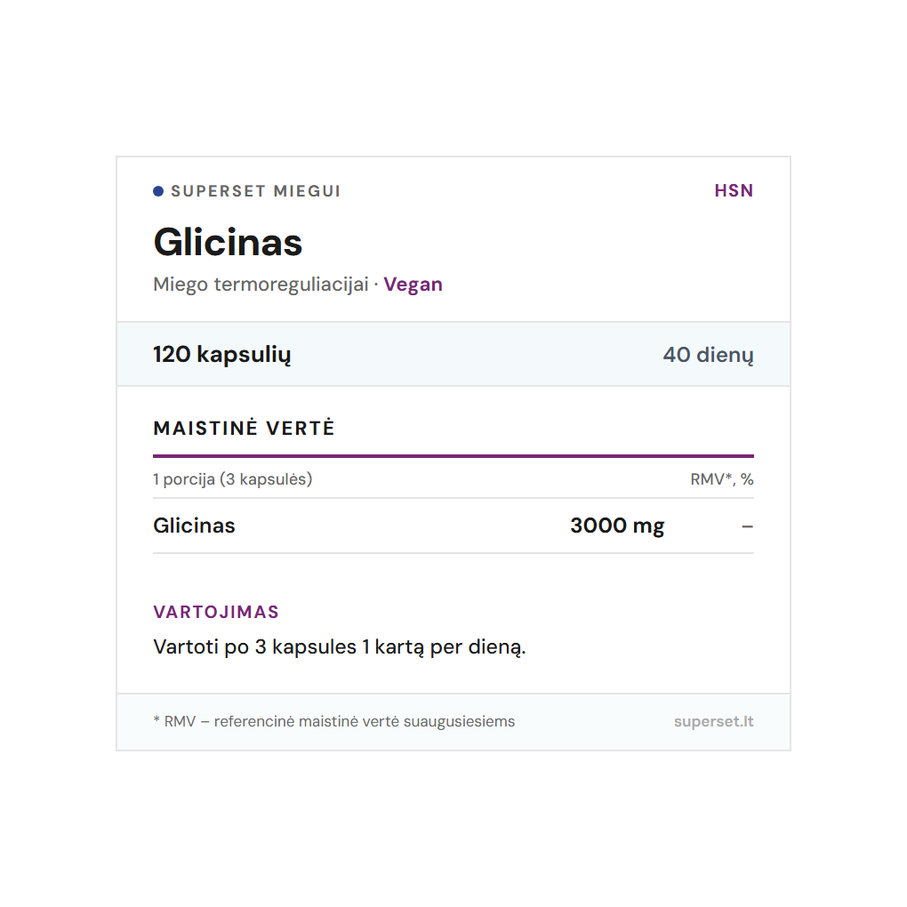Click the Vartoti po 3 kapsules instruction
The width and height of the screenshot is (907, 907).
click(x=340, y=646)
